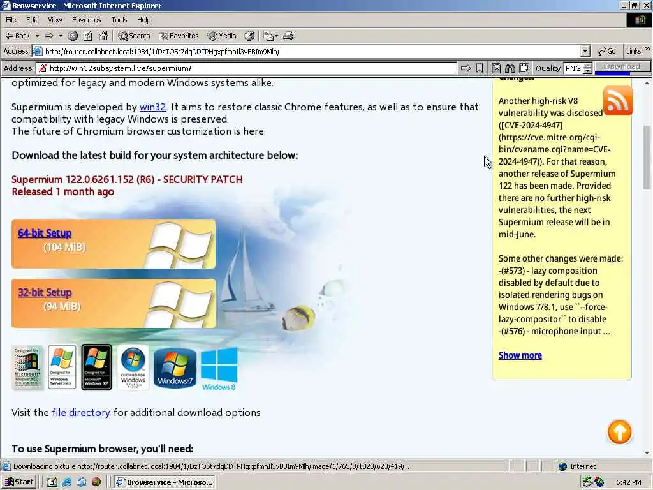Expand the Links toolbar chevron
The height and width of the screenshot is (490, 653).
pyautogui.click(x=648, y=50)
